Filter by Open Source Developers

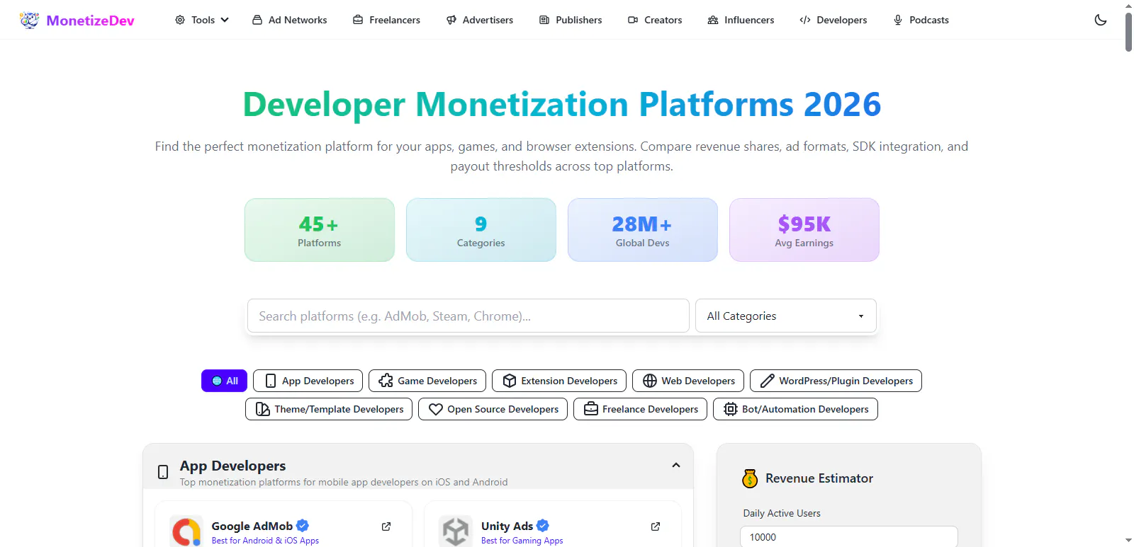tap(493, 409)
